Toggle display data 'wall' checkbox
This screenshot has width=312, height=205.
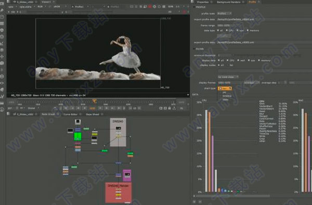point(238,60)
